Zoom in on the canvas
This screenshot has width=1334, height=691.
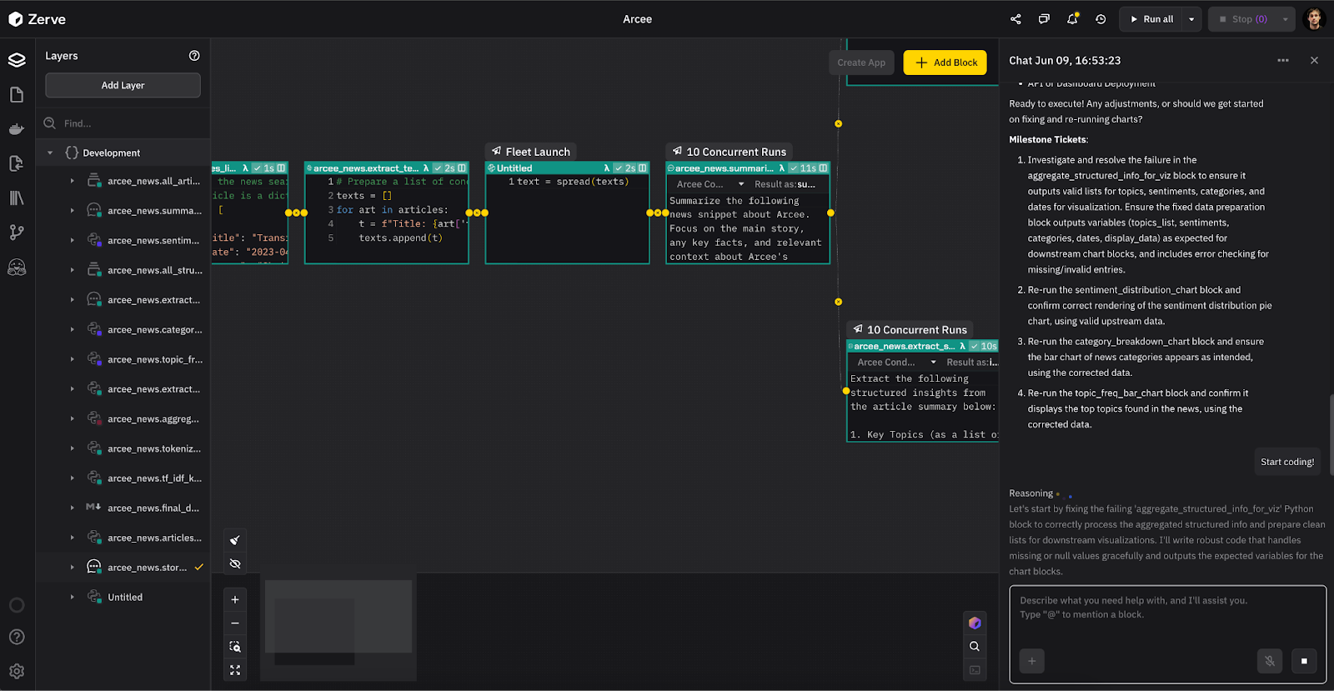pos(235,599)
